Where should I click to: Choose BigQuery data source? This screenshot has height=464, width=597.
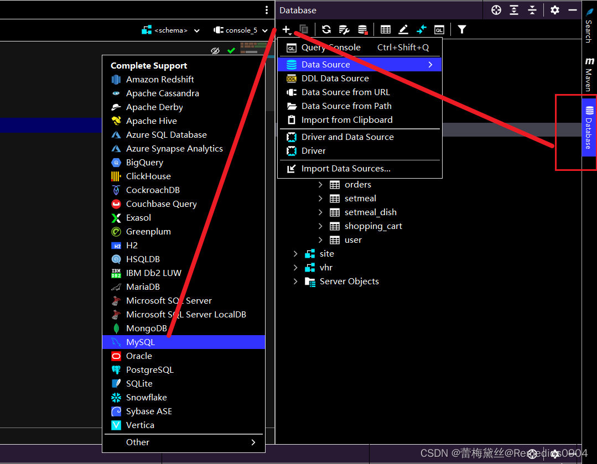point(184,163)
